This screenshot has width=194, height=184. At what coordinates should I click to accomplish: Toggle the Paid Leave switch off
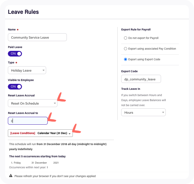15,54
